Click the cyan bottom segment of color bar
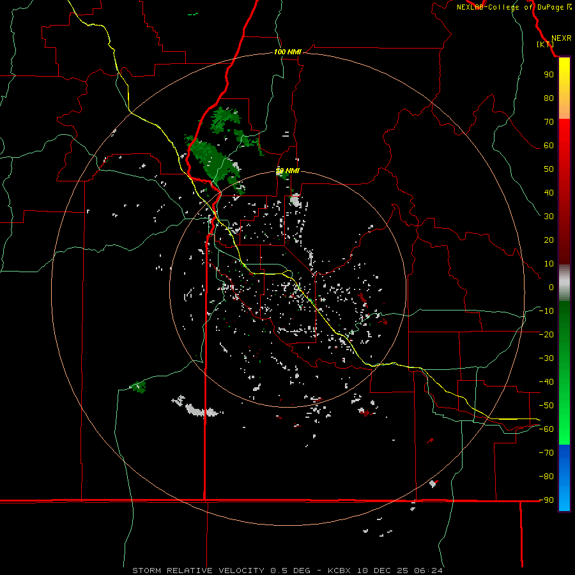 click(x=564, y=499)
